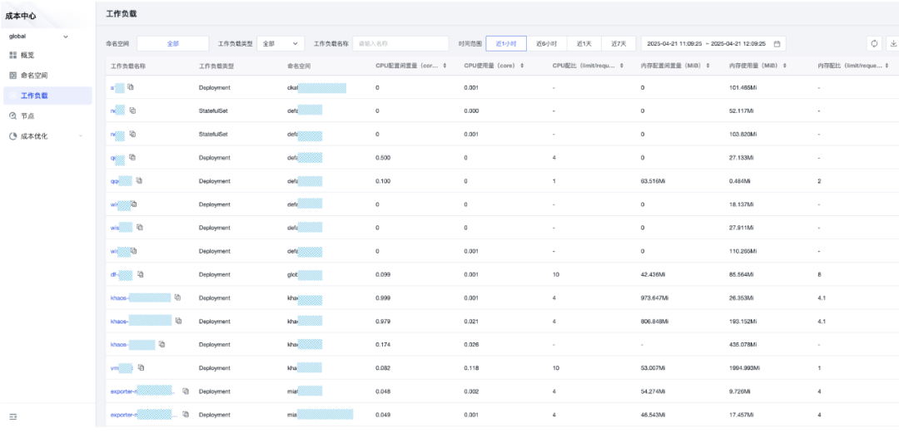Copy khaos workload name in 435.078Mi row
This screenshot has height=433, width=899.
point(162,344)
